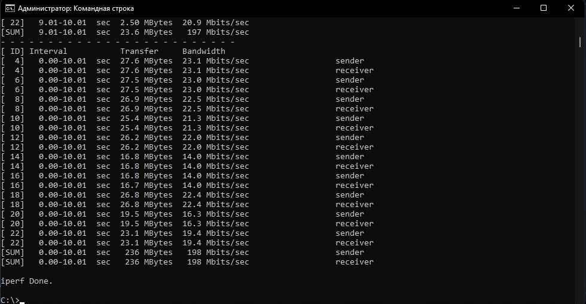Click the scrollbar track below the thumb
Viewport: 586px width, 304px height.
click(x=581, y=180)
